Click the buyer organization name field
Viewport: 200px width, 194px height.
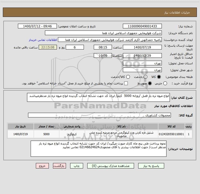point(103,33)
